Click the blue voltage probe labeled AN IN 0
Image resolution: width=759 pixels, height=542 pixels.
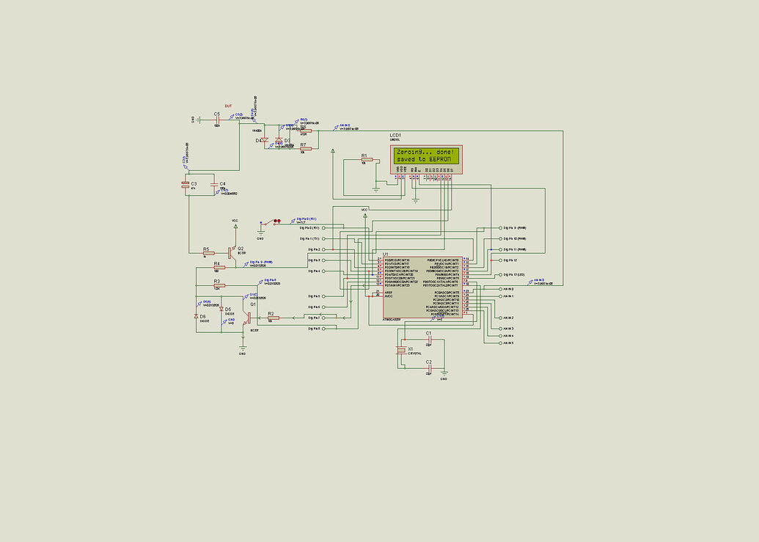(x=531, y=282)
